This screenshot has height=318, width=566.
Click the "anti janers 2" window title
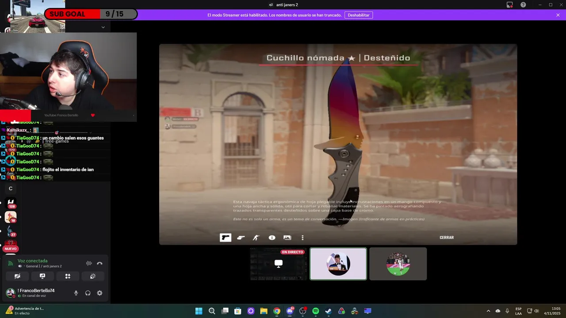click(x=287, y=5)
